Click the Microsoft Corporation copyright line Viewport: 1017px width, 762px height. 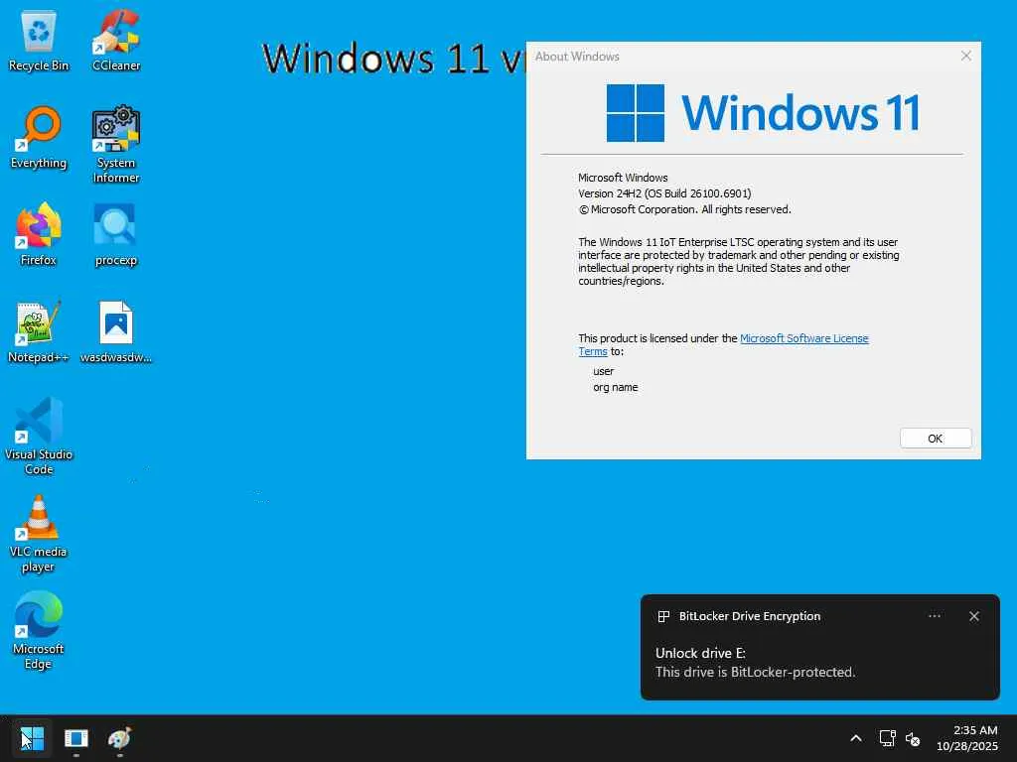coord(684,209)
